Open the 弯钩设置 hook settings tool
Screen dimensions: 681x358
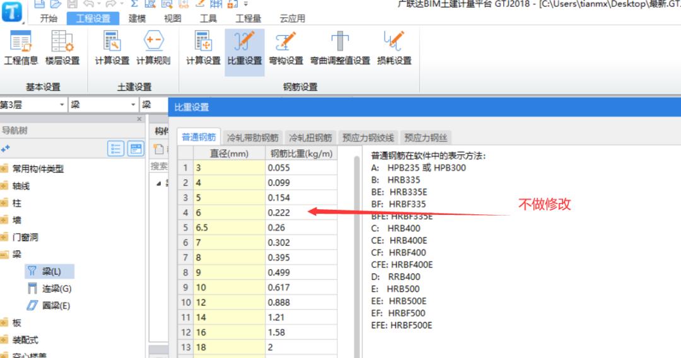pyautogui.click(x=286, y=49)
